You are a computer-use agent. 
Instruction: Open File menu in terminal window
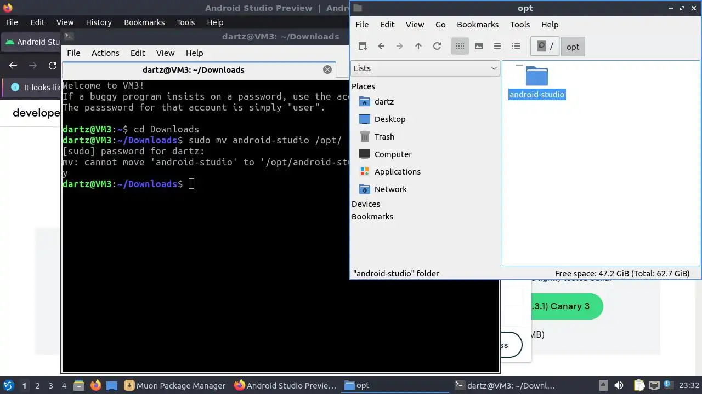pos(73,53)
